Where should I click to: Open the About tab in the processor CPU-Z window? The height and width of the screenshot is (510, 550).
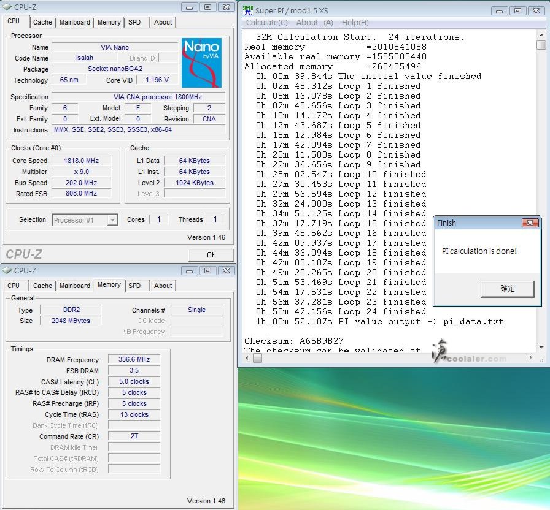[163, 22]
